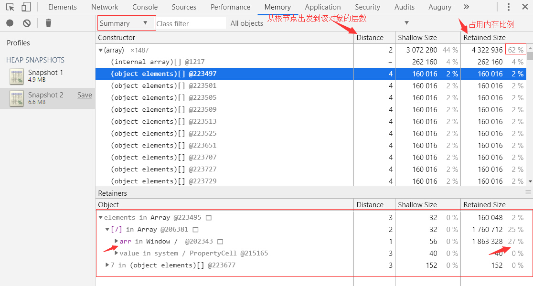Expand 7 in object elements @223677
Viewport: 533px width, 286px height.
[107, 265]
